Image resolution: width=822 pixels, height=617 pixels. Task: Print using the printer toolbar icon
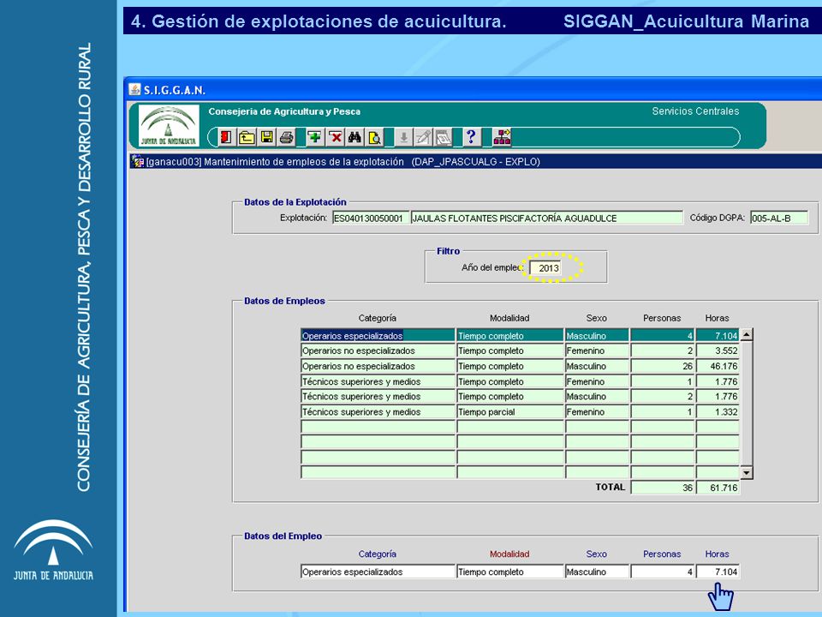coord(286,137)
